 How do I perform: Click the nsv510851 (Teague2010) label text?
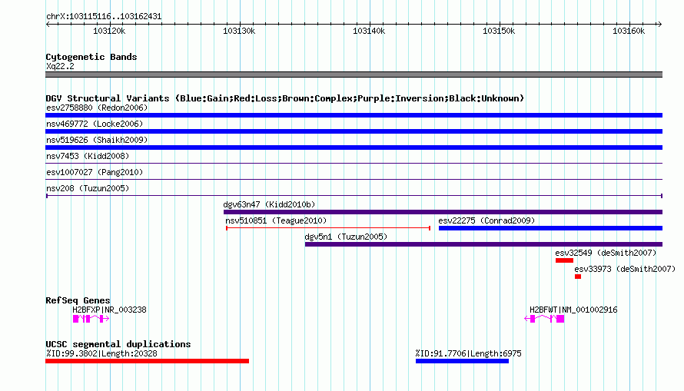click(276, 220)
